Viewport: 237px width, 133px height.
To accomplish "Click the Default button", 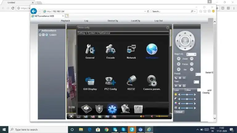I will pos(179,112).
